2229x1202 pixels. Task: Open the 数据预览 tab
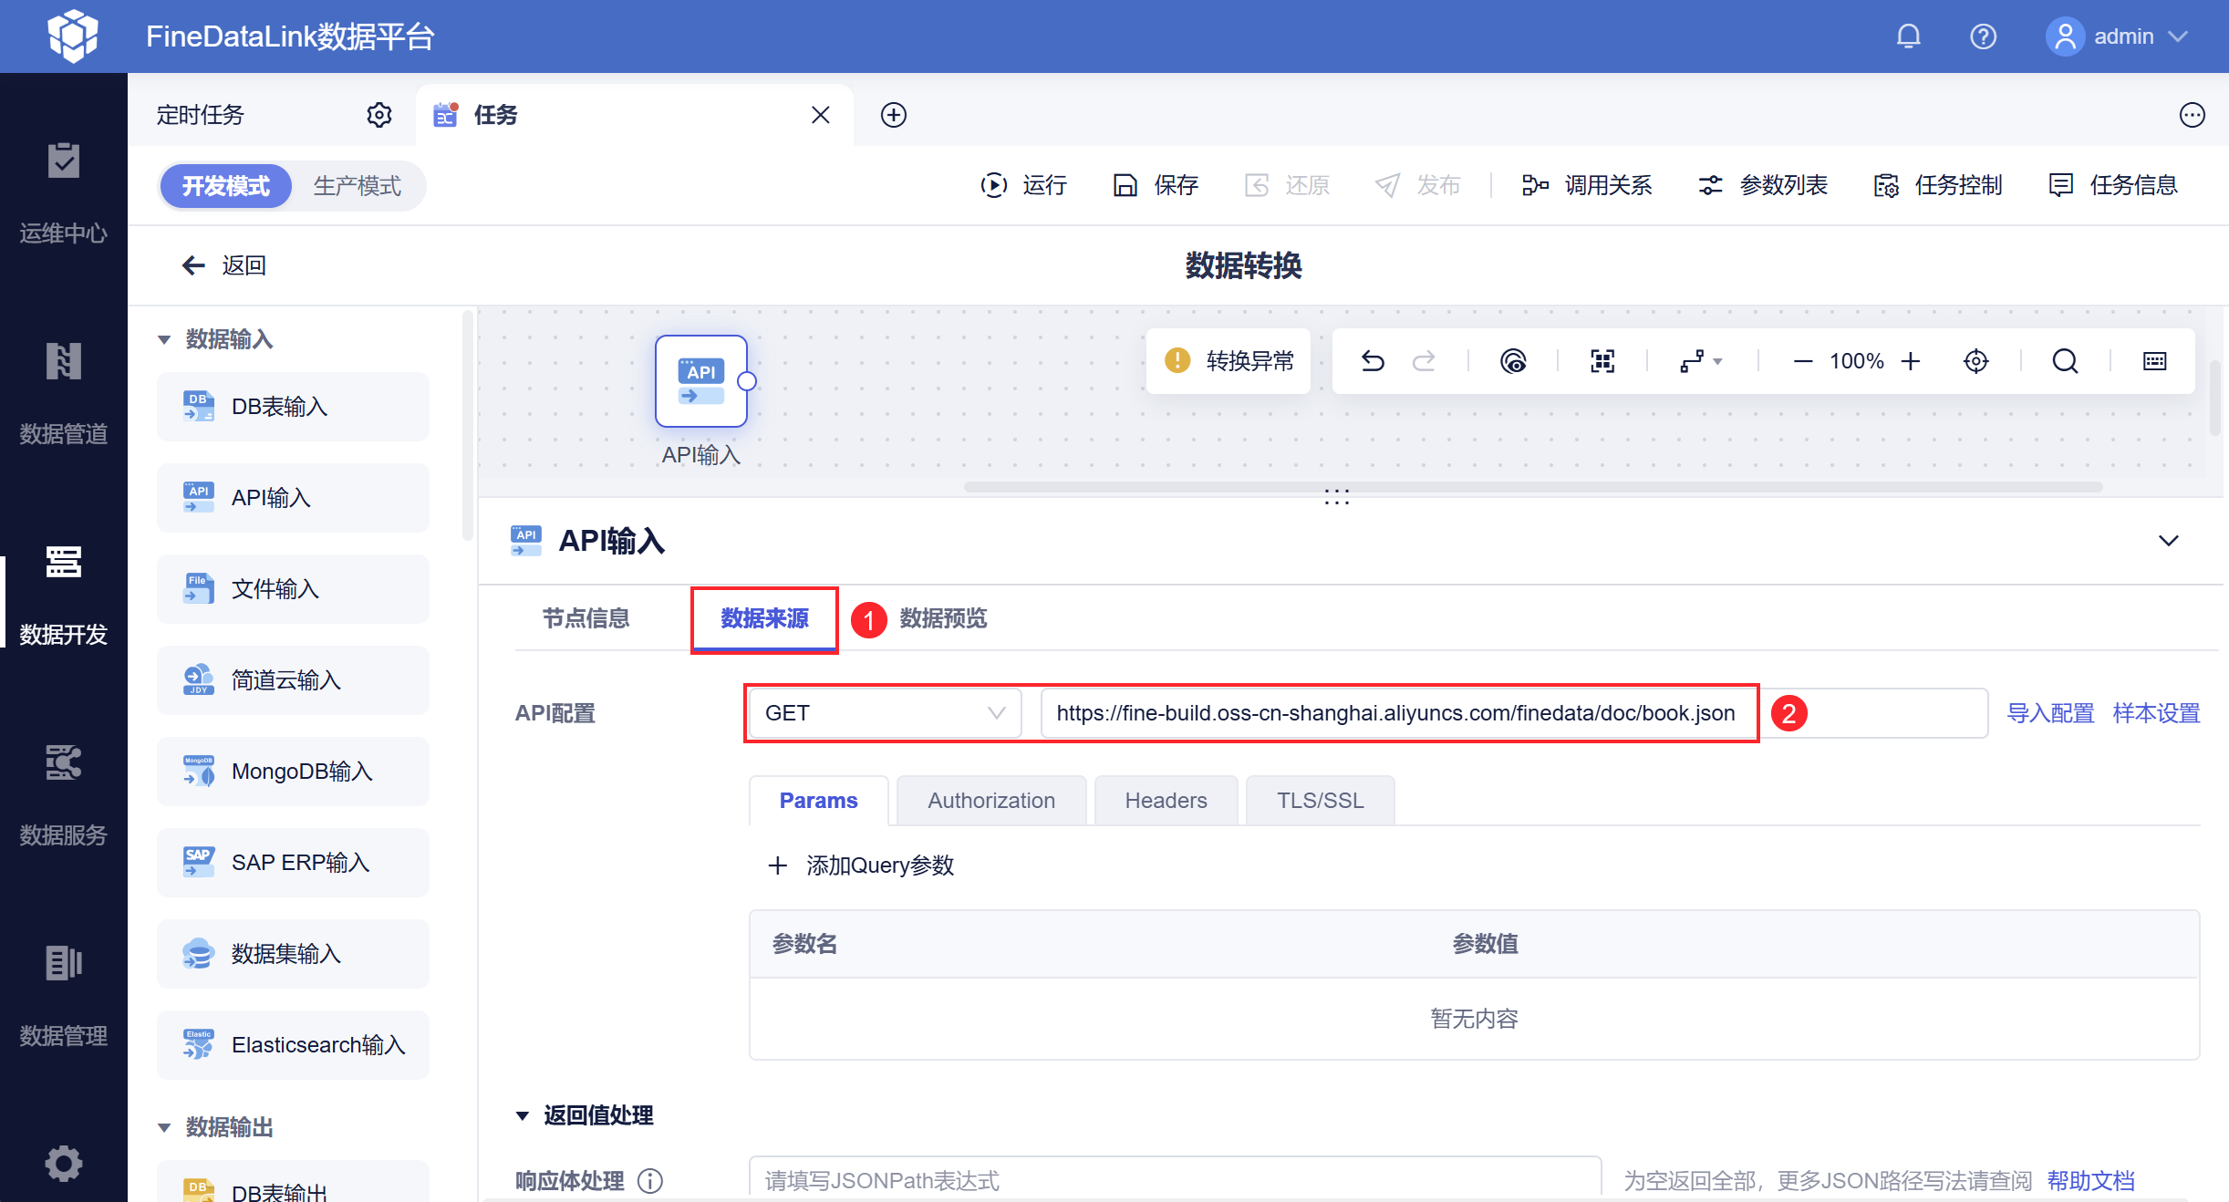[x=943, y=618]
